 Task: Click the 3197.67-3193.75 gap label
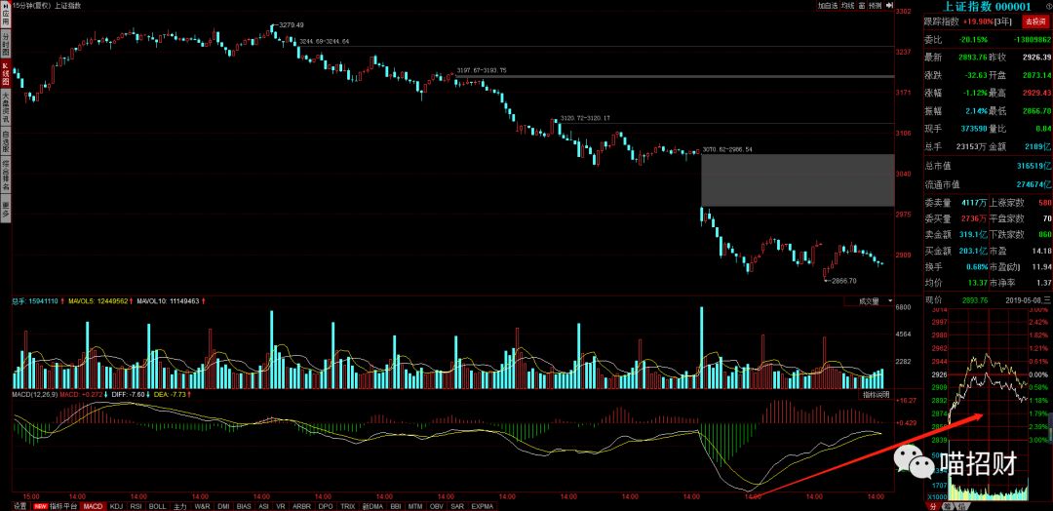[481, 70]
